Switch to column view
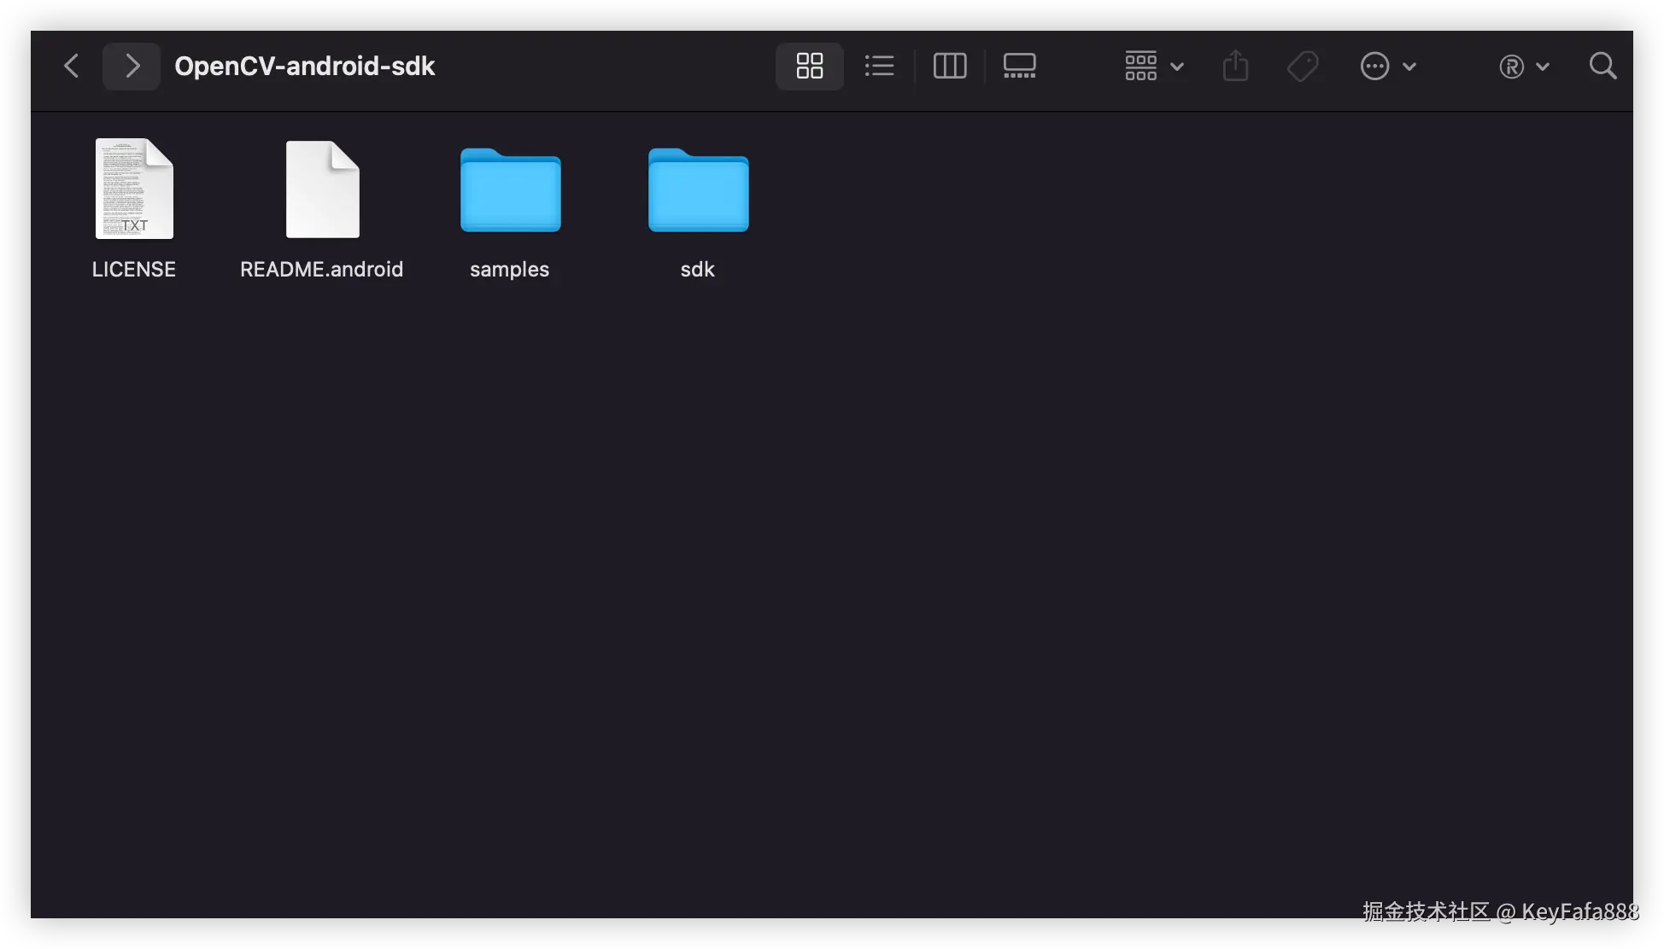Screen dimensions: 1664x949 pyautogui.click(x=949, y=66)
